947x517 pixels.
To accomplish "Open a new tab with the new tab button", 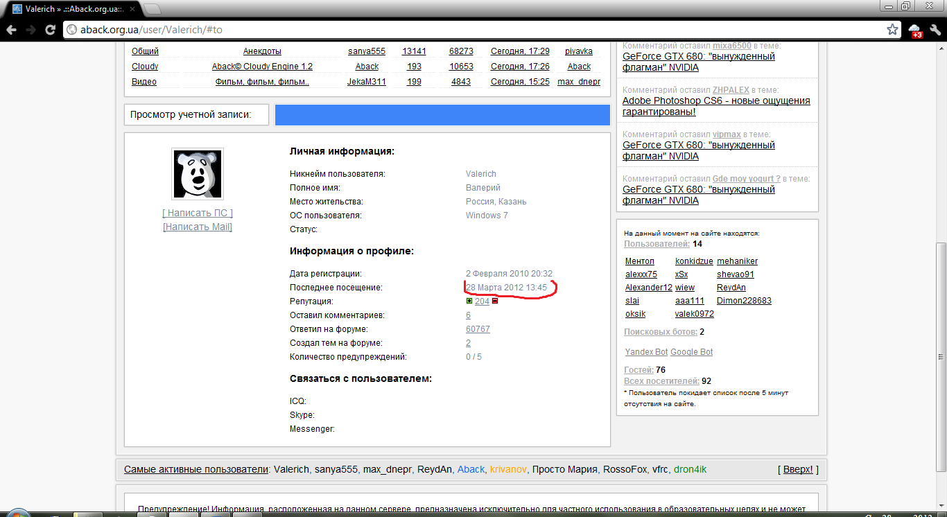I will [152, 9].
